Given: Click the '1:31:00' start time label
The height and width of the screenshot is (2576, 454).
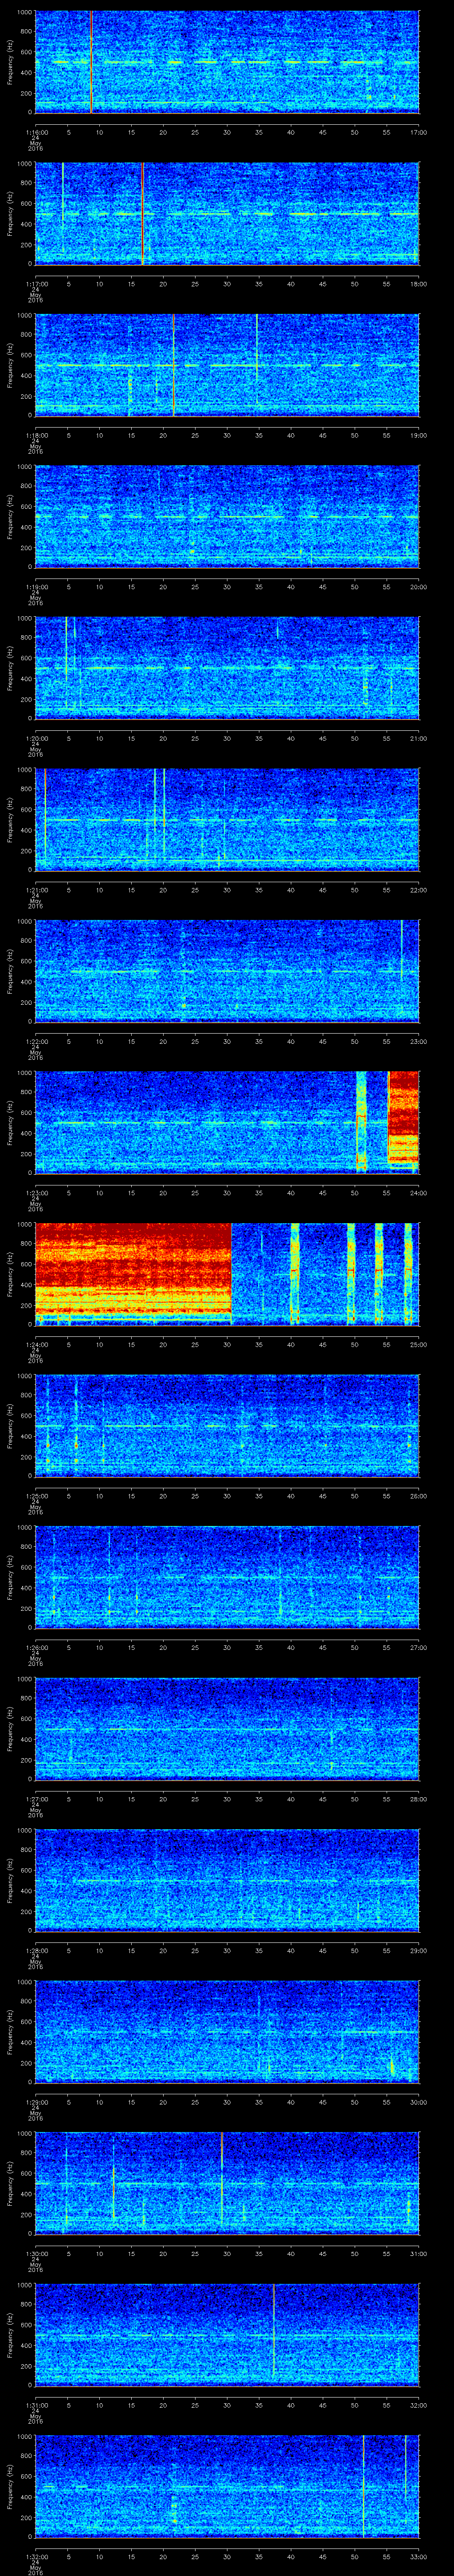Looking at the screenshot, I should click(x=36, y=2405).
